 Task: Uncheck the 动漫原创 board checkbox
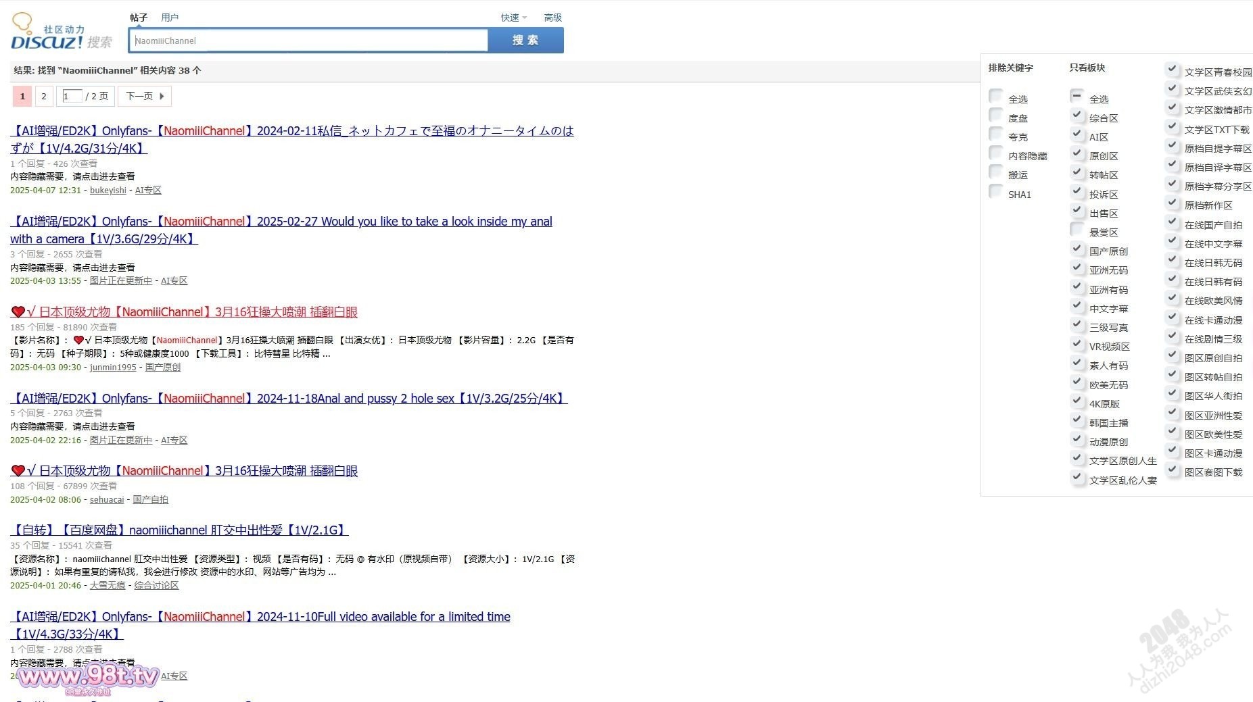tap(1077, 438)
